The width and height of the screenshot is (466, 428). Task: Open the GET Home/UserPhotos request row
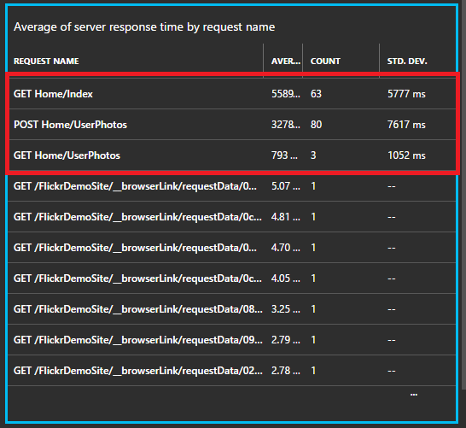click(232, 155)
